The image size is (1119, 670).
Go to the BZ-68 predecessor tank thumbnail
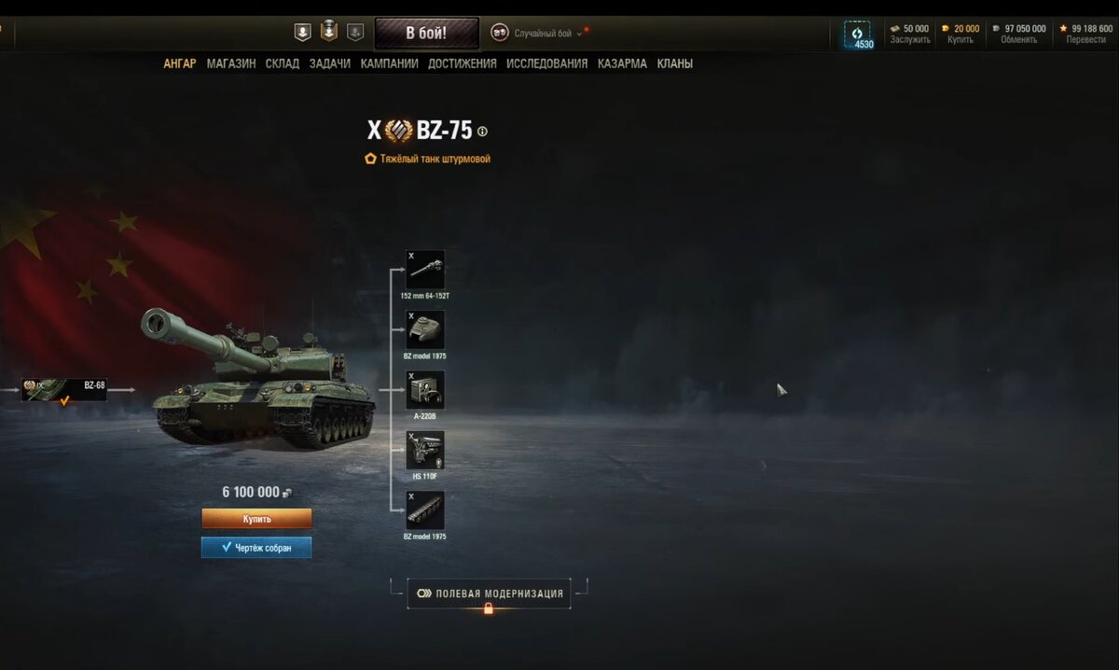point(64,390)
